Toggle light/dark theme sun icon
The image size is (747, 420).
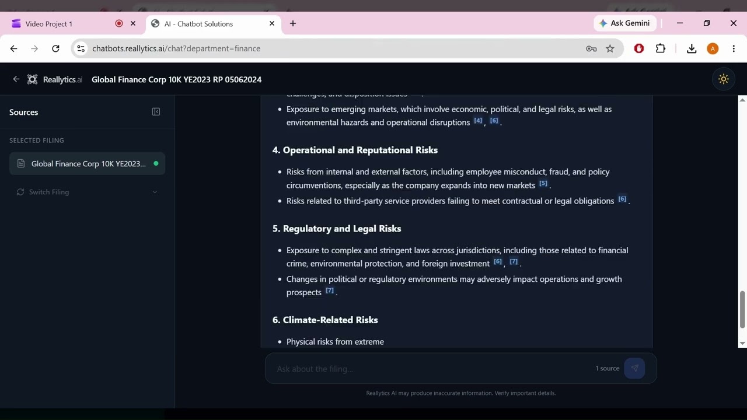click(x=724, y=79)
